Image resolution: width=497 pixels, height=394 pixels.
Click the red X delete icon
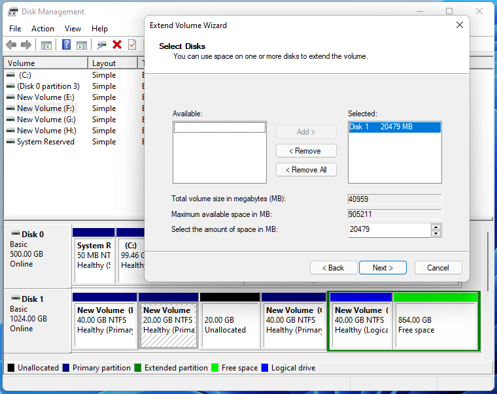click(x=117, y=44)
